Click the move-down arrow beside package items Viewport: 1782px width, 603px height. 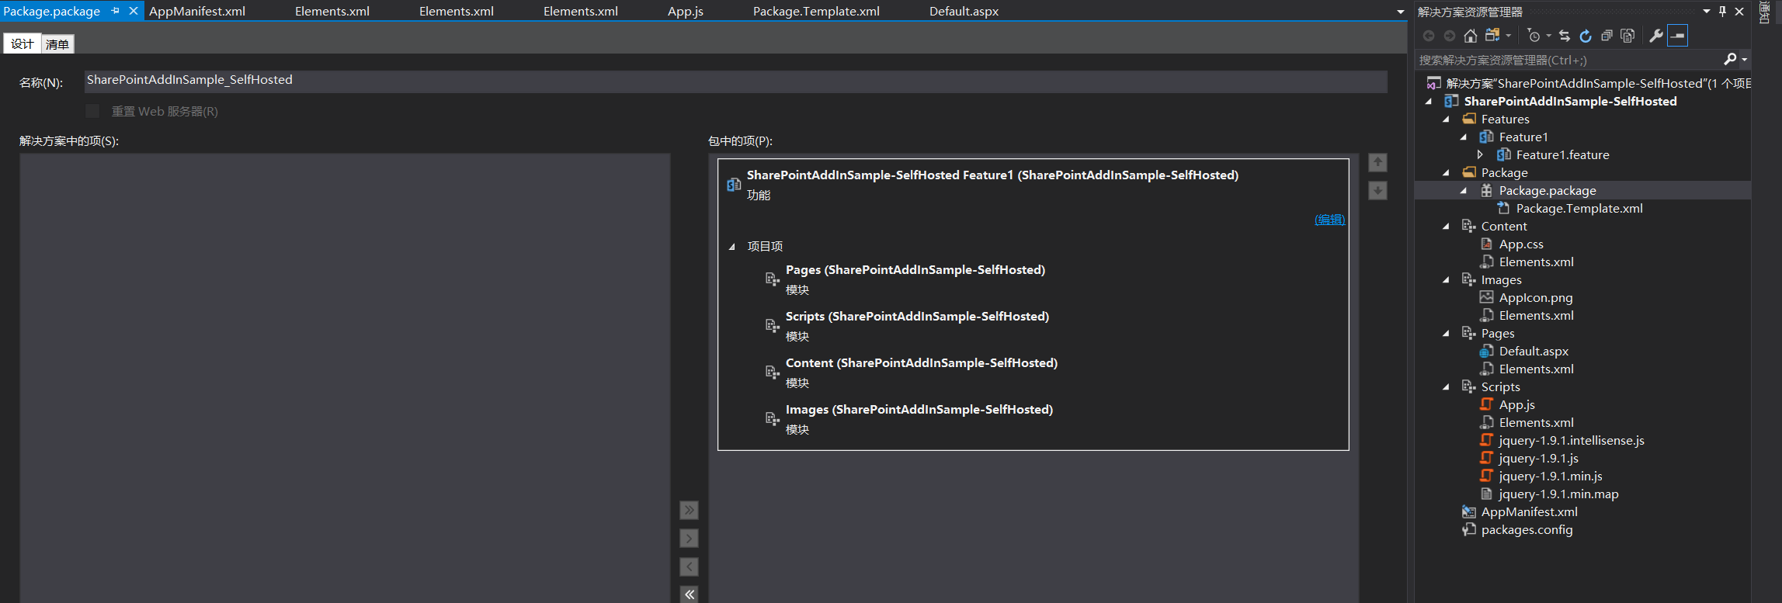[1377, 191]
